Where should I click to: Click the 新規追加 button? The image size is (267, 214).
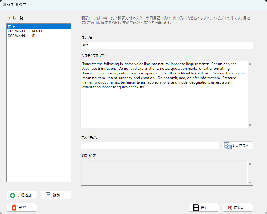[x=22, y=195]
